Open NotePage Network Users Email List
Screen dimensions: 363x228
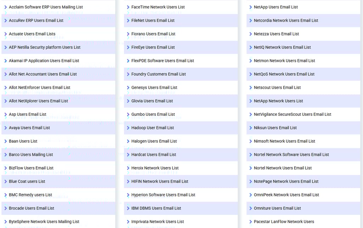pyautogui.click(x=286, y=182)
